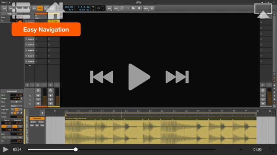Adjust the master track volume knob
This screenshot has width=277, height=155.
(x=263, y=91)
